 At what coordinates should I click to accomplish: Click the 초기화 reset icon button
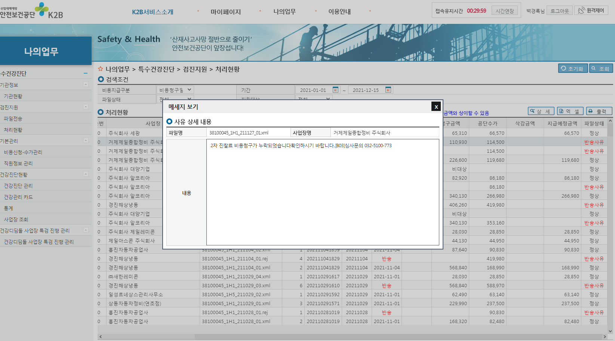[x=573, y=68]
